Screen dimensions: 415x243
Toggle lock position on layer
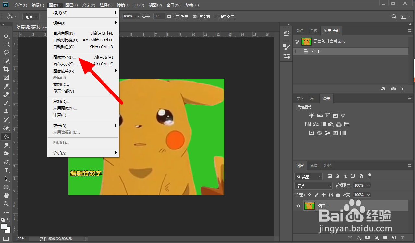(323, 195)
